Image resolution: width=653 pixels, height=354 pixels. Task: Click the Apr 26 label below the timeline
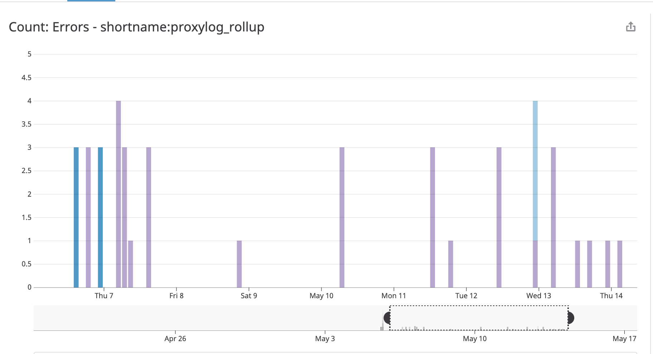174,339
